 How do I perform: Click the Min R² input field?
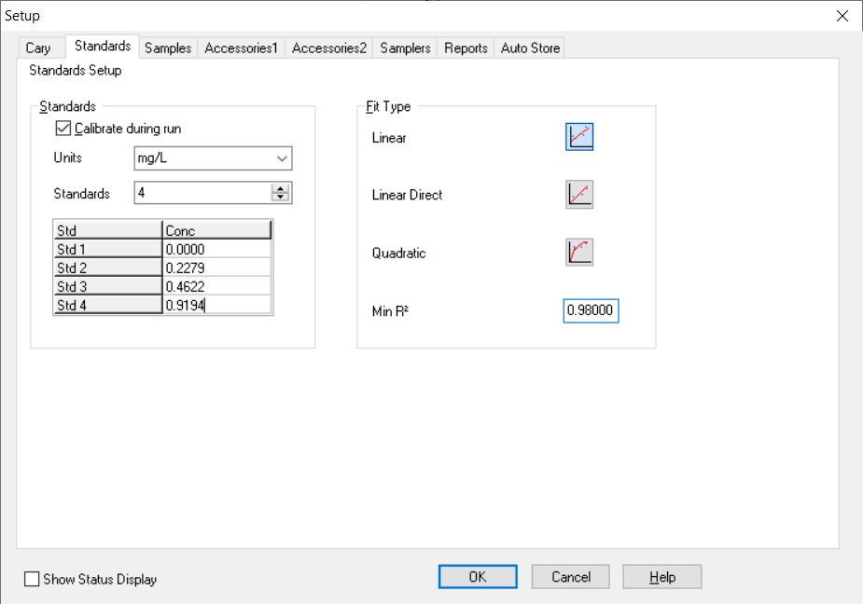tap(591, 310)
